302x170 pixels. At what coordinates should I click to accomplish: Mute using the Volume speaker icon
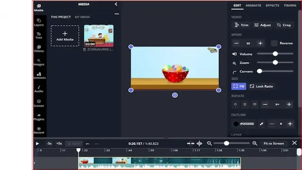click(235, 54)
